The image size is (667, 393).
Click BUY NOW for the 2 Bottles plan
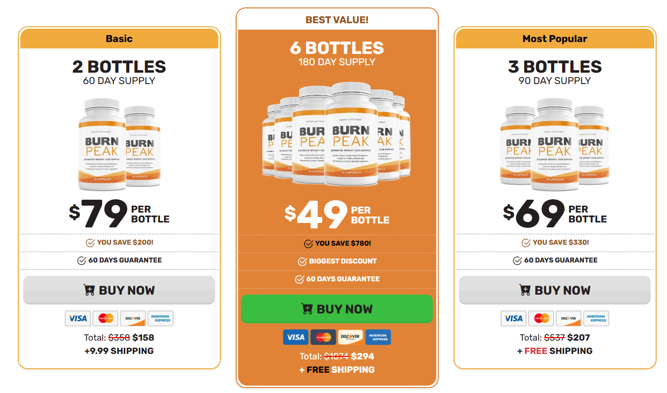click(119, 290)
